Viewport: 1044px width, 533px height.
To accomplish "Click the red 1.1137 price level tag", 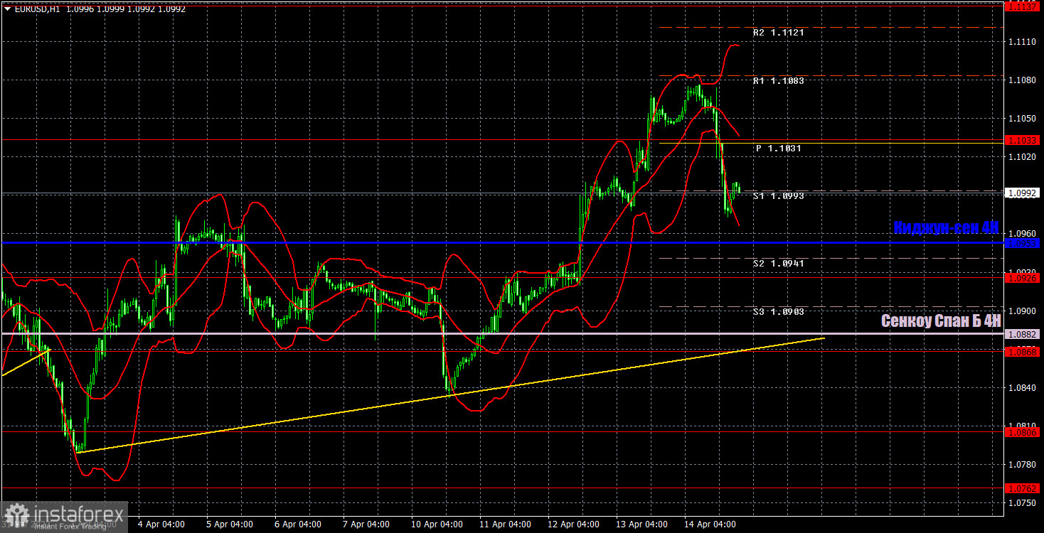I will [x=1023, y=6].
